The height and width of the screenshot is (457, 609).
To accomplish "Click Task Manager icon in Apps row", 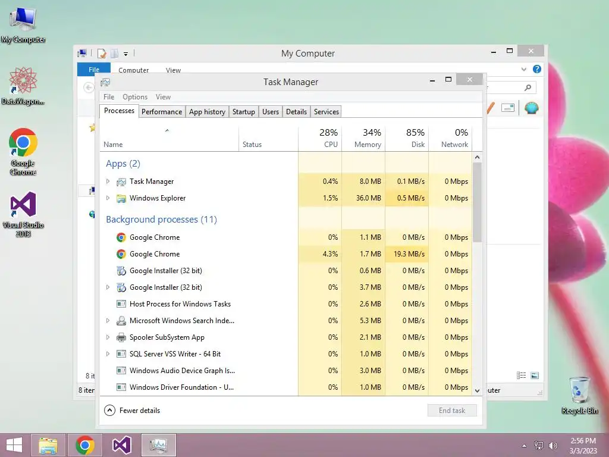I will pos(121,181).
